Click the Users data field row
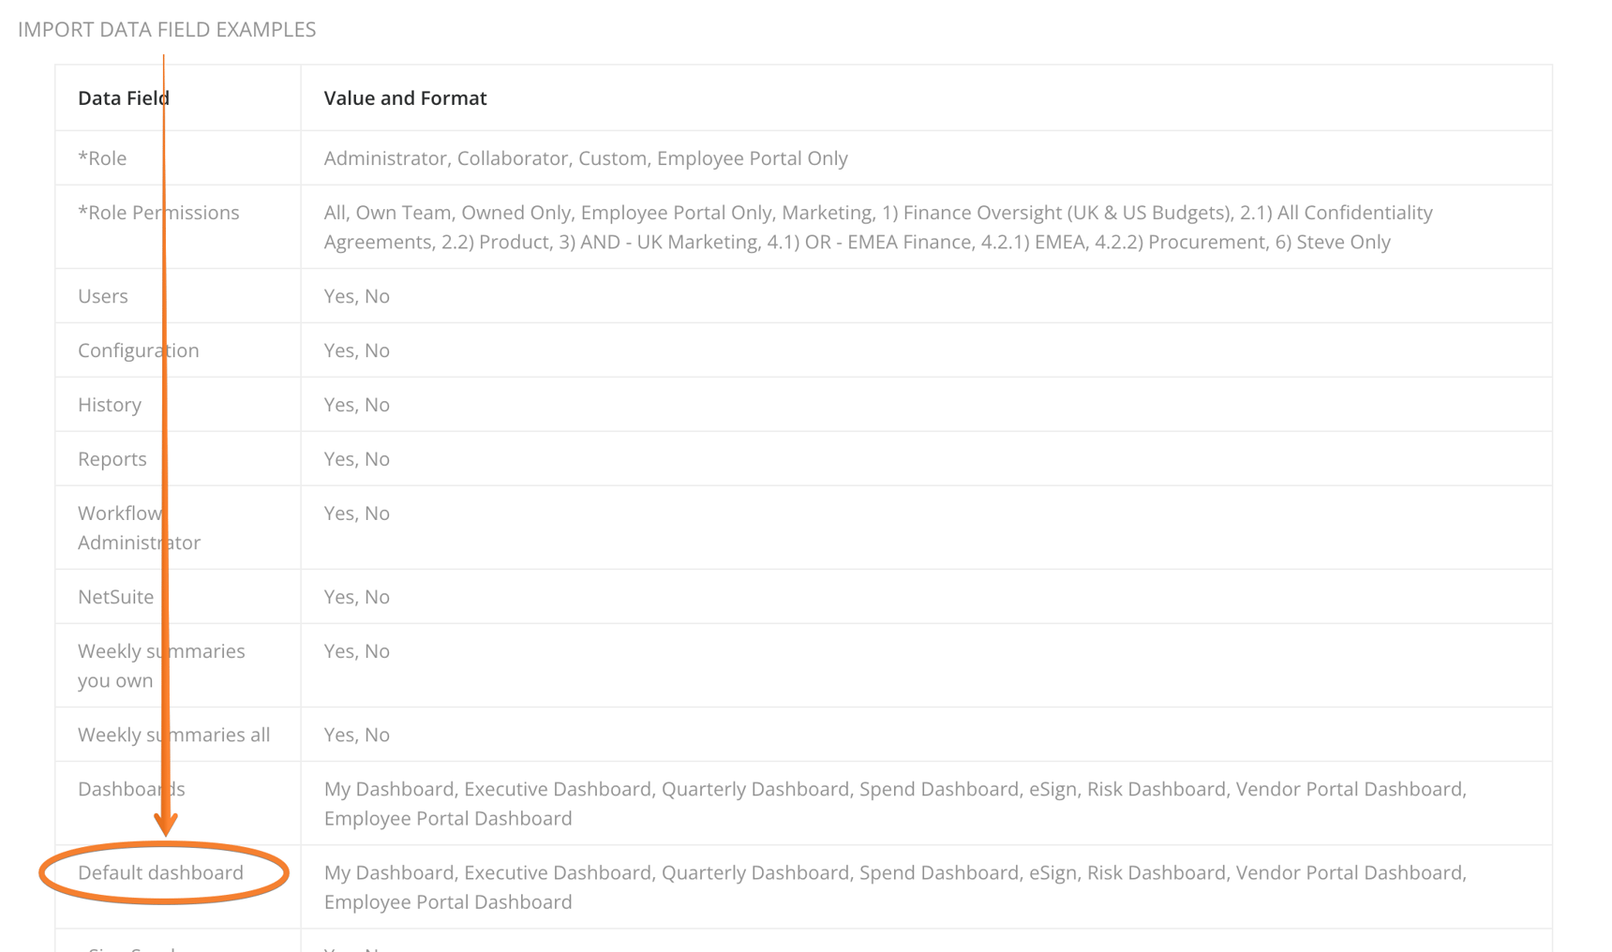 [x=803, y=296]
